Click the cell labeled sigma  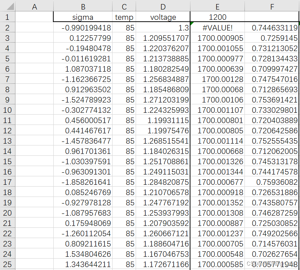83,17
